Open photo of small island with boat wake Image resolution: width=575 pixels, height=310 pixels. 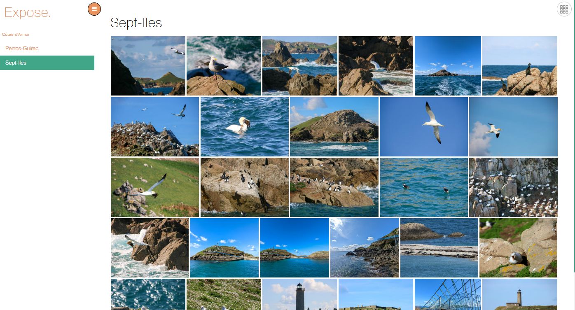tap(448, 66)
